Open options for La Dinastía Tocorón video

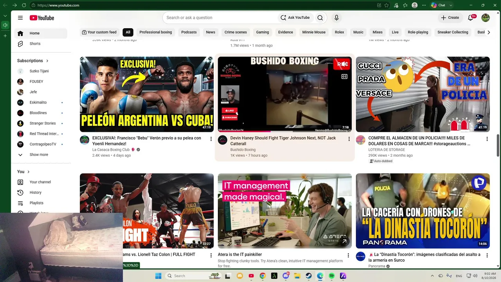pyautogui.click(x=487, y=255)
